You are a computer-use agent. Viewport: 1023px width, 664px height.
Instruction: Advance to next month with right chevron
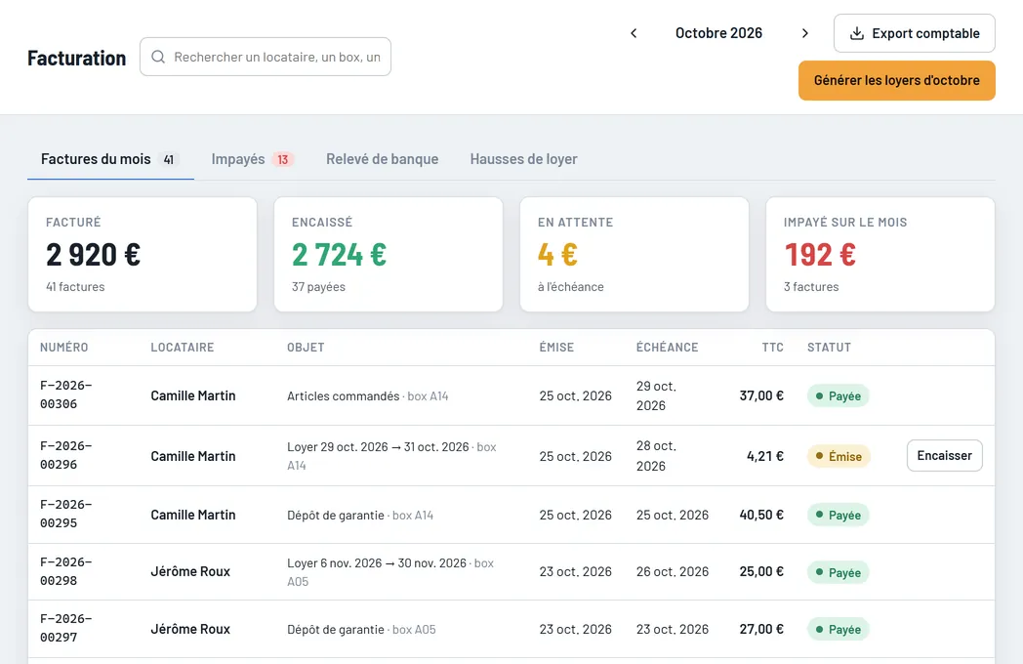[x=804, y=33]
